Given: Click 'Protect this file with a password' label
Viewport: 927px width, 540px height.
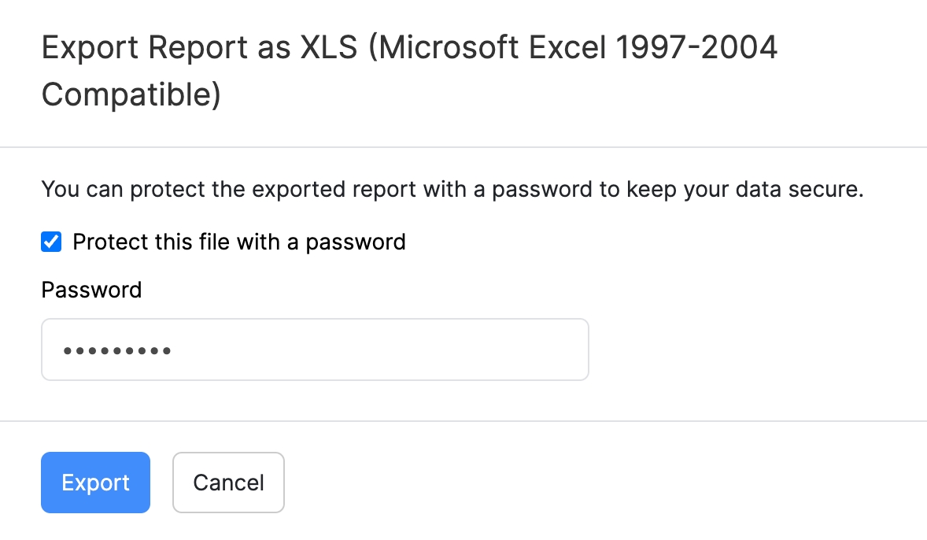Looking at the screenshot, I should (239, 242).
